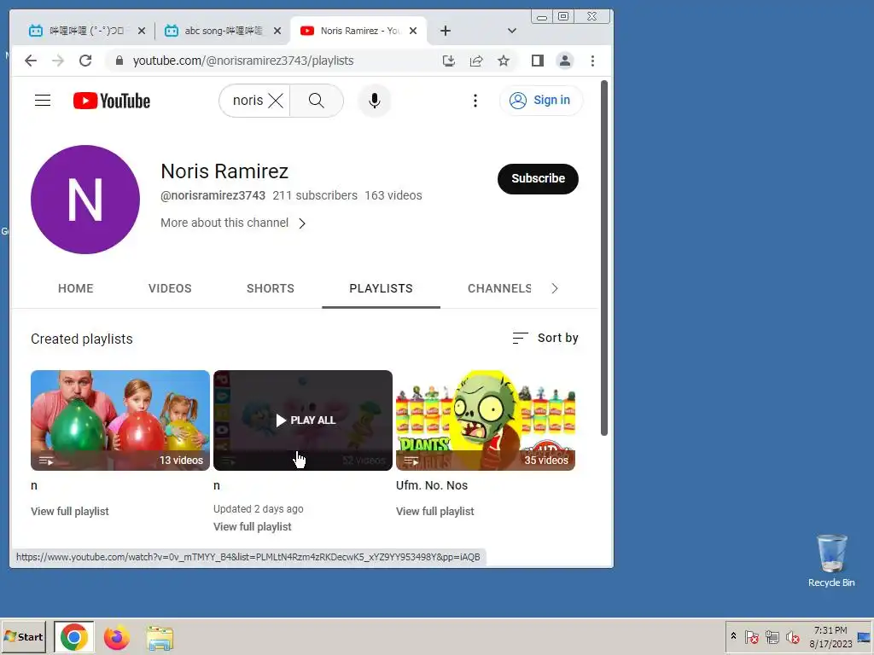
Task: Click the Sign in button
Action: [x=541, y=101]
